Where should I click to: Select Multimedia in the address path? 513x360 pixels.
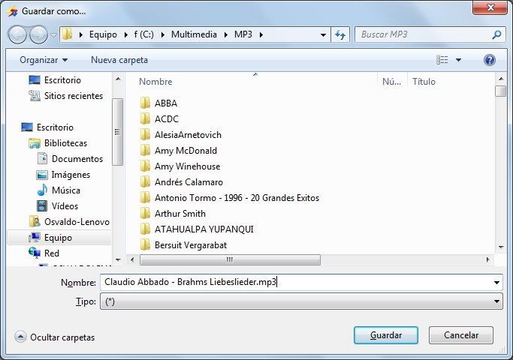pyautogui.click(x=194, y=34)
